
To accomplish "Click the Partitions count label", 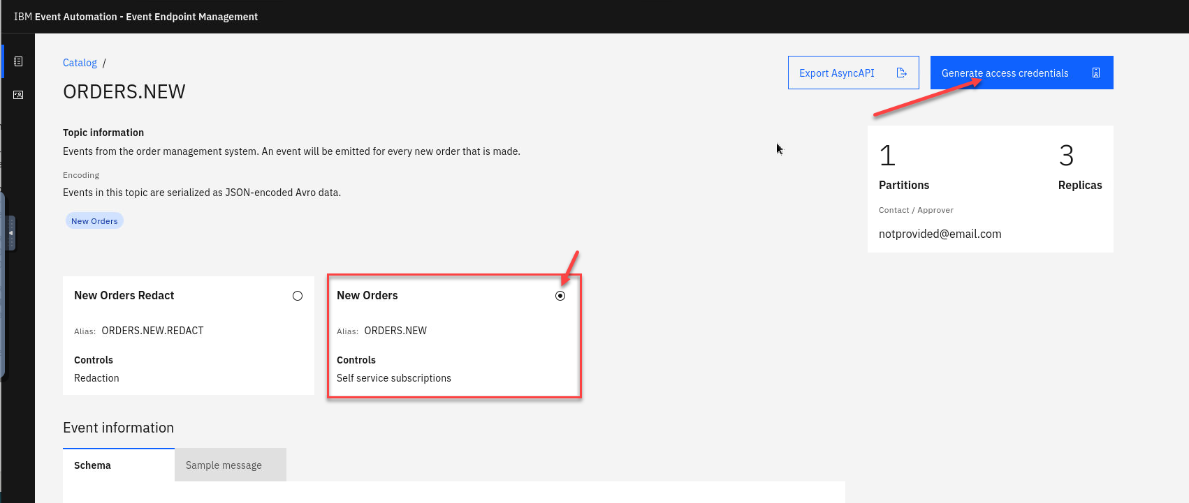I will pos(903,185).
